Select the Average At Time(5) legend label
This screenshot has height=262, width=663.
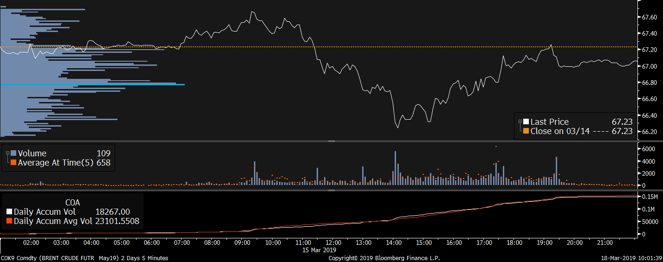click(56, 163)
